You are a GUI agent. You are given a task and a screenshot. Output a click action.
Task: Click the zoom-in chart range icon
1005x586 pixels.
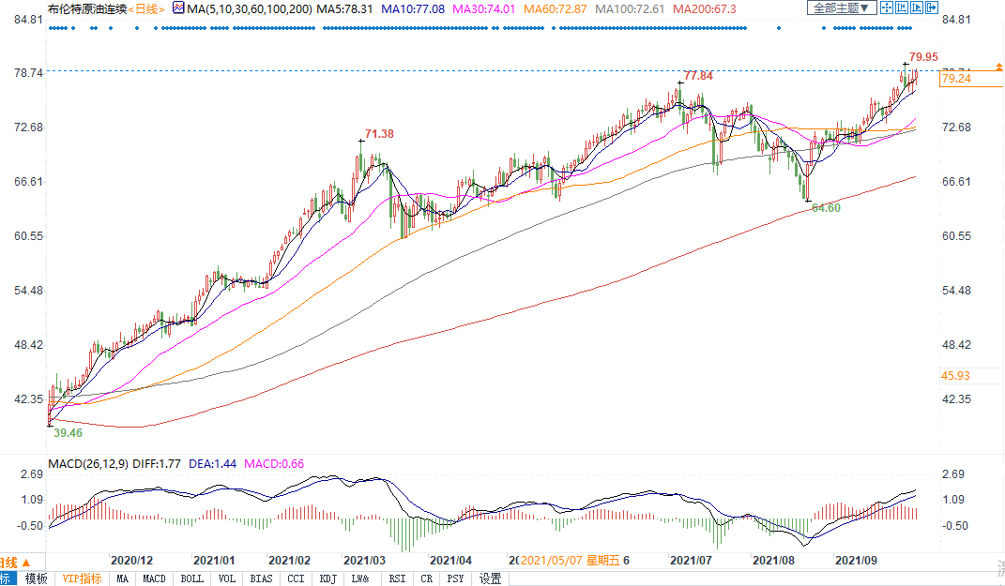[904, 8]
